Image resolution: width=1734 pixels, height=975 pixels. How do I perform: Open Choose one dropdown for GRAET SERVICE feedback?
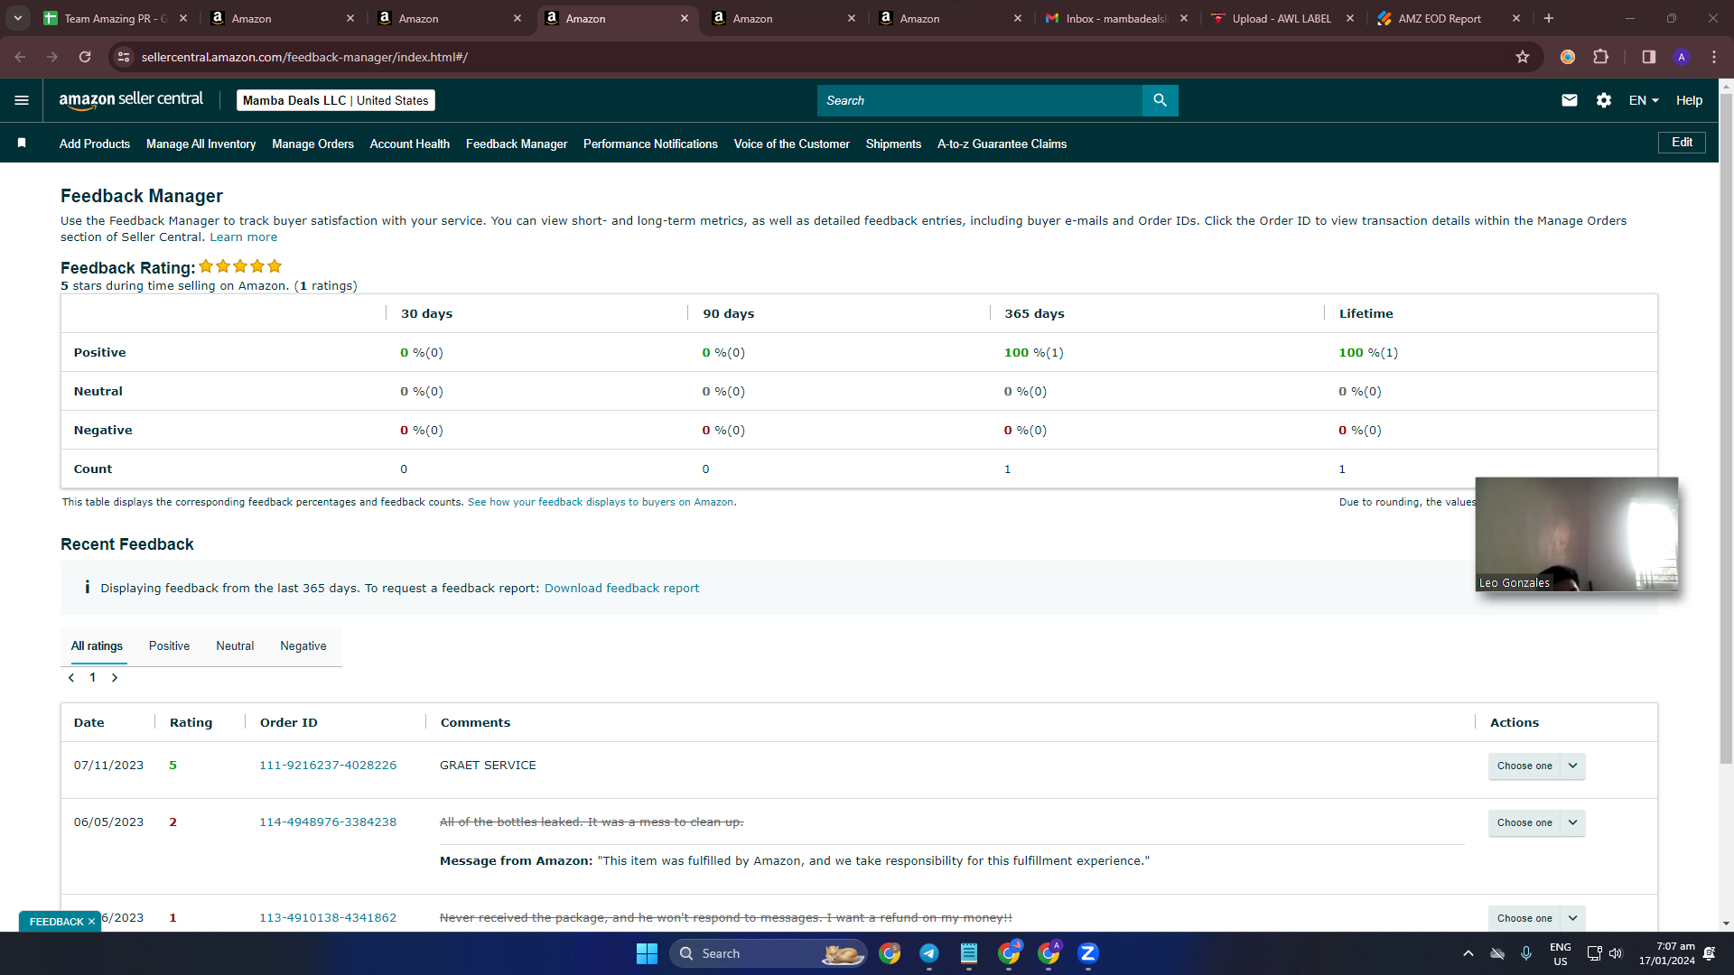point(1536,766)
